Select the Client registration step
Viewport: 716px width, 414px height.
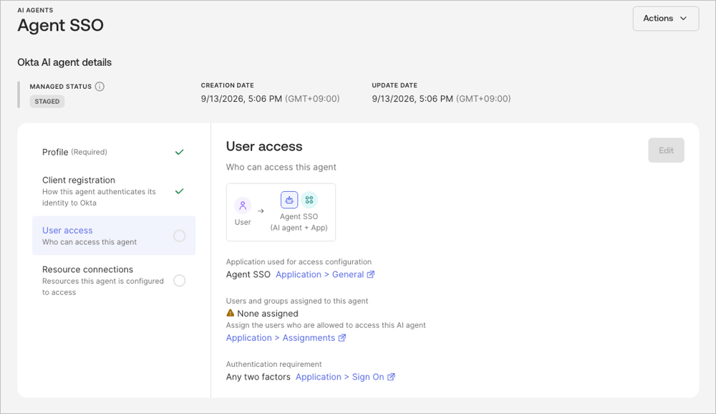pos(114,191)
